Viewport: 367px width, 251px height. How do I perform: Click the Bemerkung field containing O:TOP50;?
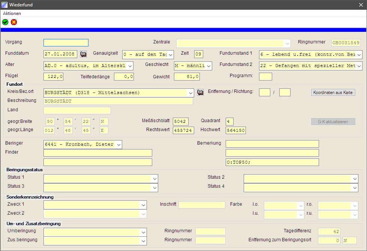point(272,162)
